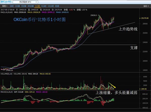Click the OKCoin币行 logo
Image resolution: width=151 pixels, height=112 pixels.
pyautogui.click(x=7, y=2)
